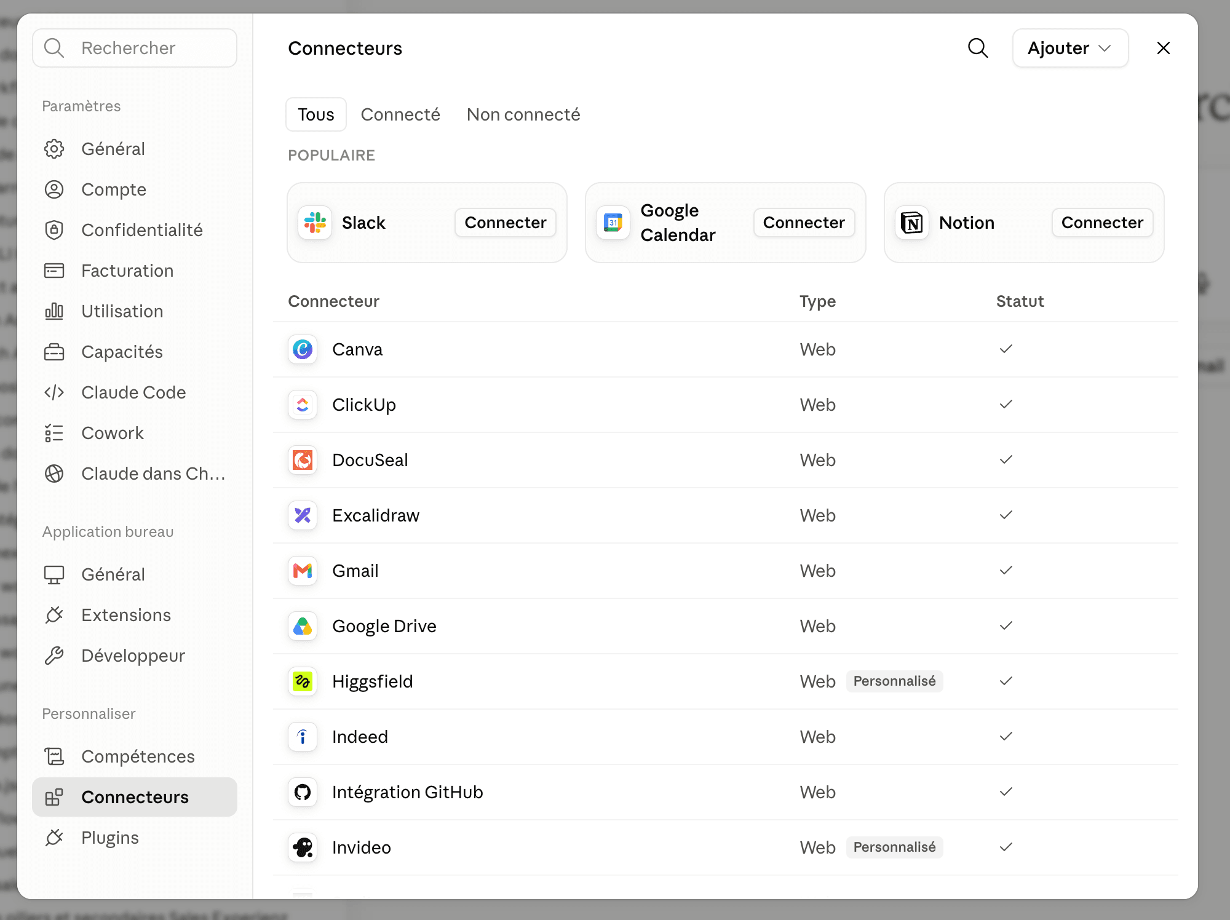Connect Slack with the Connecter button
The width and height of the screenshot is (1230, 920).
pyautogui.click(x=506, y=223)
